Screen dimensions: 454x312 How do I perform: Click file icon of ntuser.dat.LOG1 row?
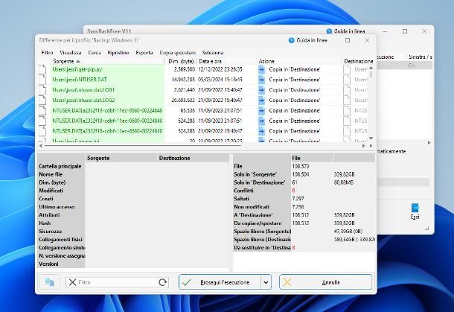pos(42,90)
